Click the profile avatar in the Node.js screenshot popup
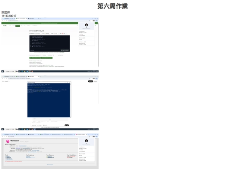 click(x=86, y=25)
